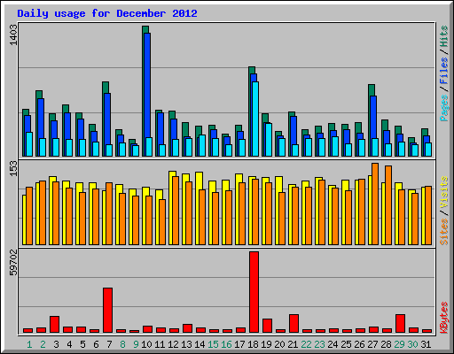Click the cyan pages bar for day 19
Screen dimensions: 454x354
269,140
